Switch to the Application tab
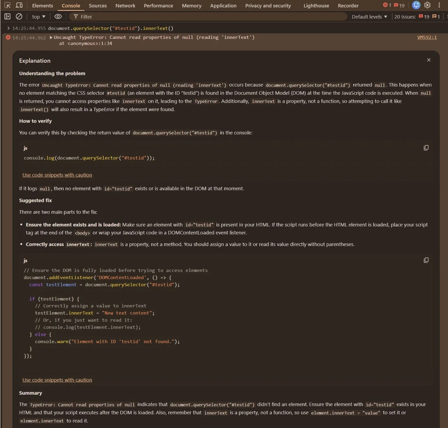The width and height of the screenshot is (448, 428). pyautogui.click(x=223, y=5)
